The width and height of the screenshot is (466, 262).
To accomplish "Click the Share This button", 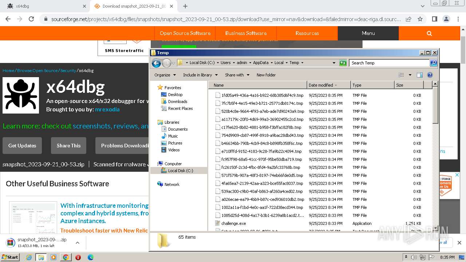I will click(68, 146).
